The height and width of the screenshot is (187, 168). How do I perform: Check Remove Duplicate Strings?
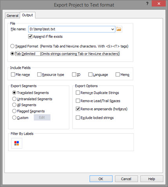tap(78, 93)
